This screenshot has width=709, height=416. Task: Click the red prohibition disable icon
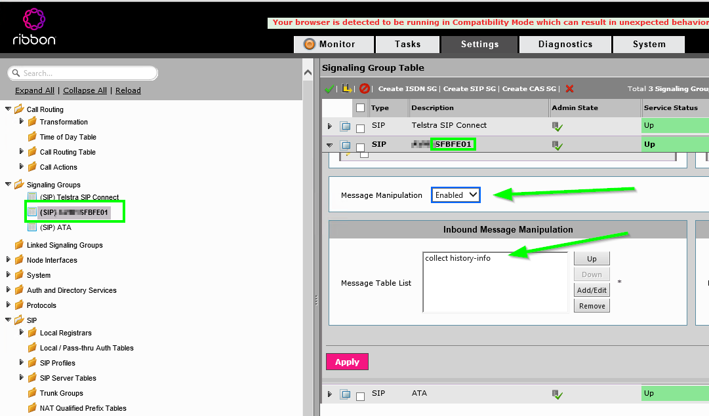pyautogui.click(x=364, y=88)
